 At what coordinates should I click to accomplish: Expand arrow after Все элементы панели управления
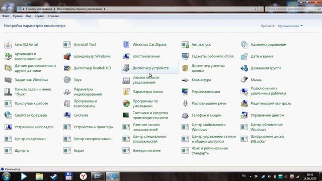click(104, 9)
